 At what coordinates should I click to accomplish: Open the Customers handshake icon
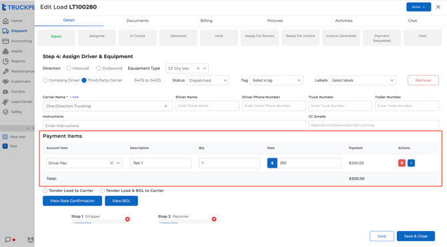coord(5,81)
